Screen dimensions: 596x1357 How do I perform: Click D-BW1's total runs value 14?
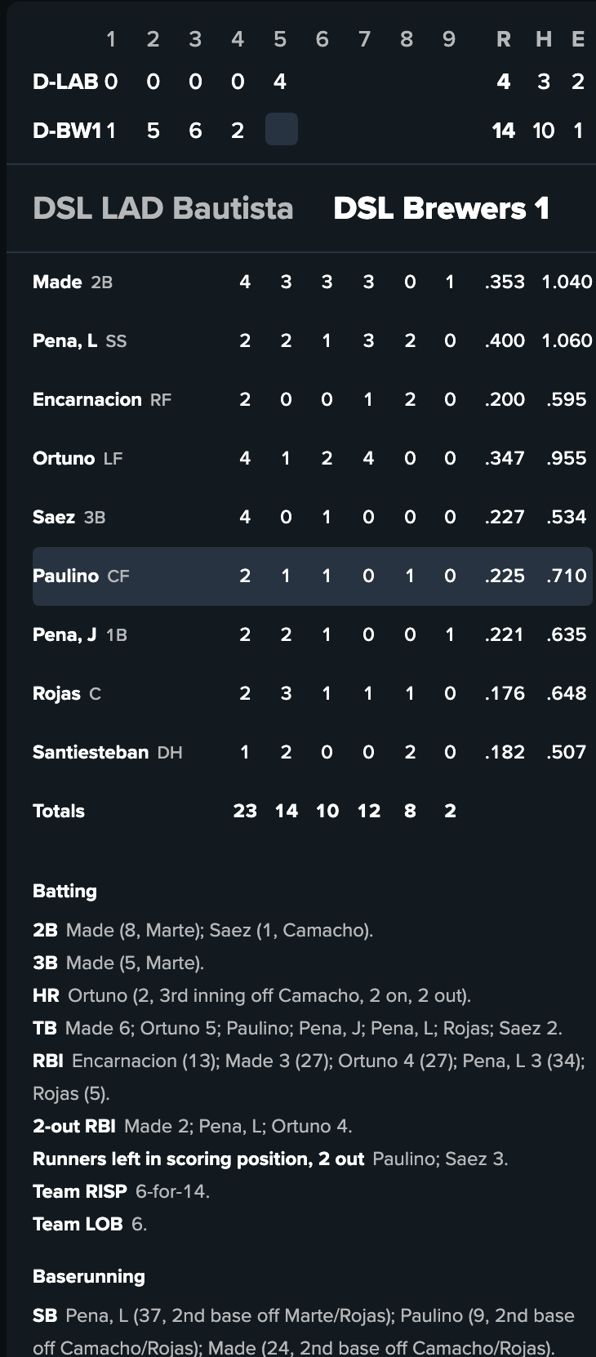(503, 131)
